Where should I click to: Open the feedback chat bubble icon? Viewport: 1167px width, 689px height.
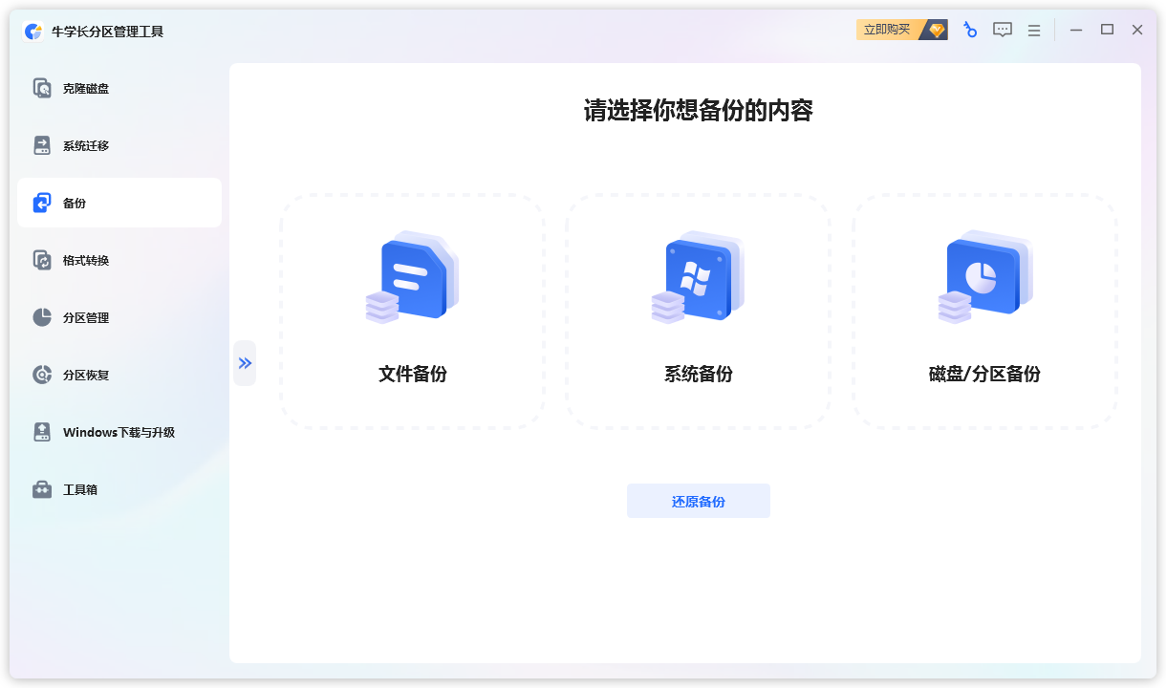click(1002, 30)
